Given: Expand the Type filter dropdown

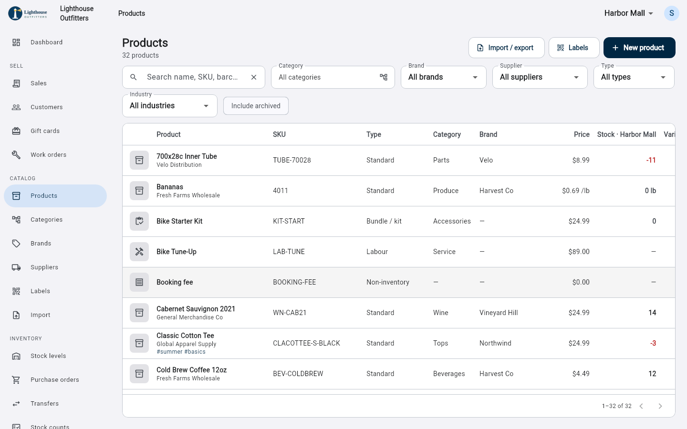Looking at the screenshot, I should (634, 77).
